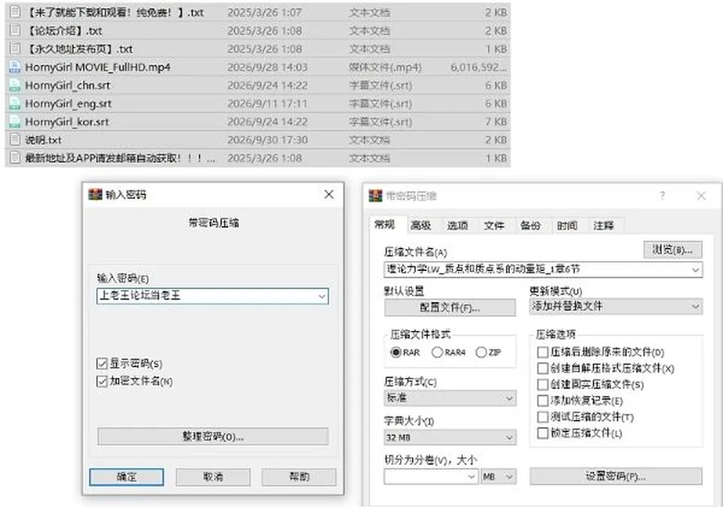
Task: Go to the 注释 tab
Action: coord(603,226)
